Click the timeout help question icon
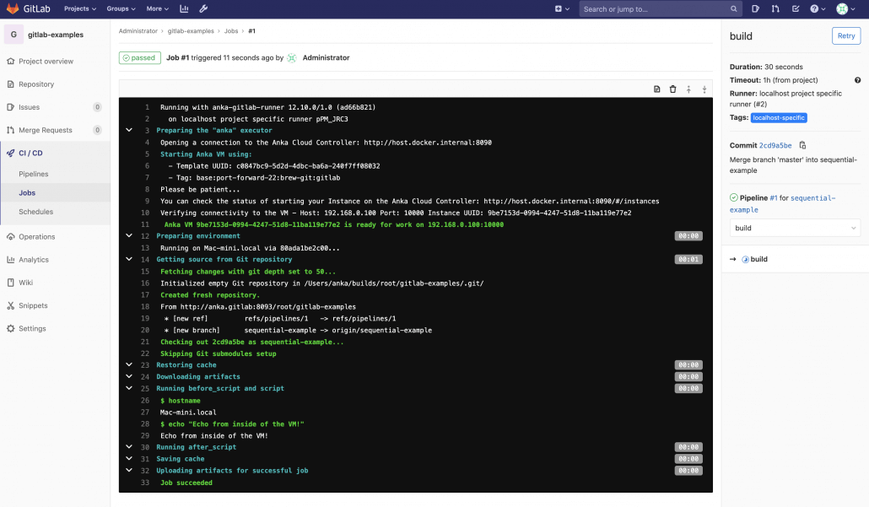The height and width of the screenshot is (507, 869). (x=857, y=80)
